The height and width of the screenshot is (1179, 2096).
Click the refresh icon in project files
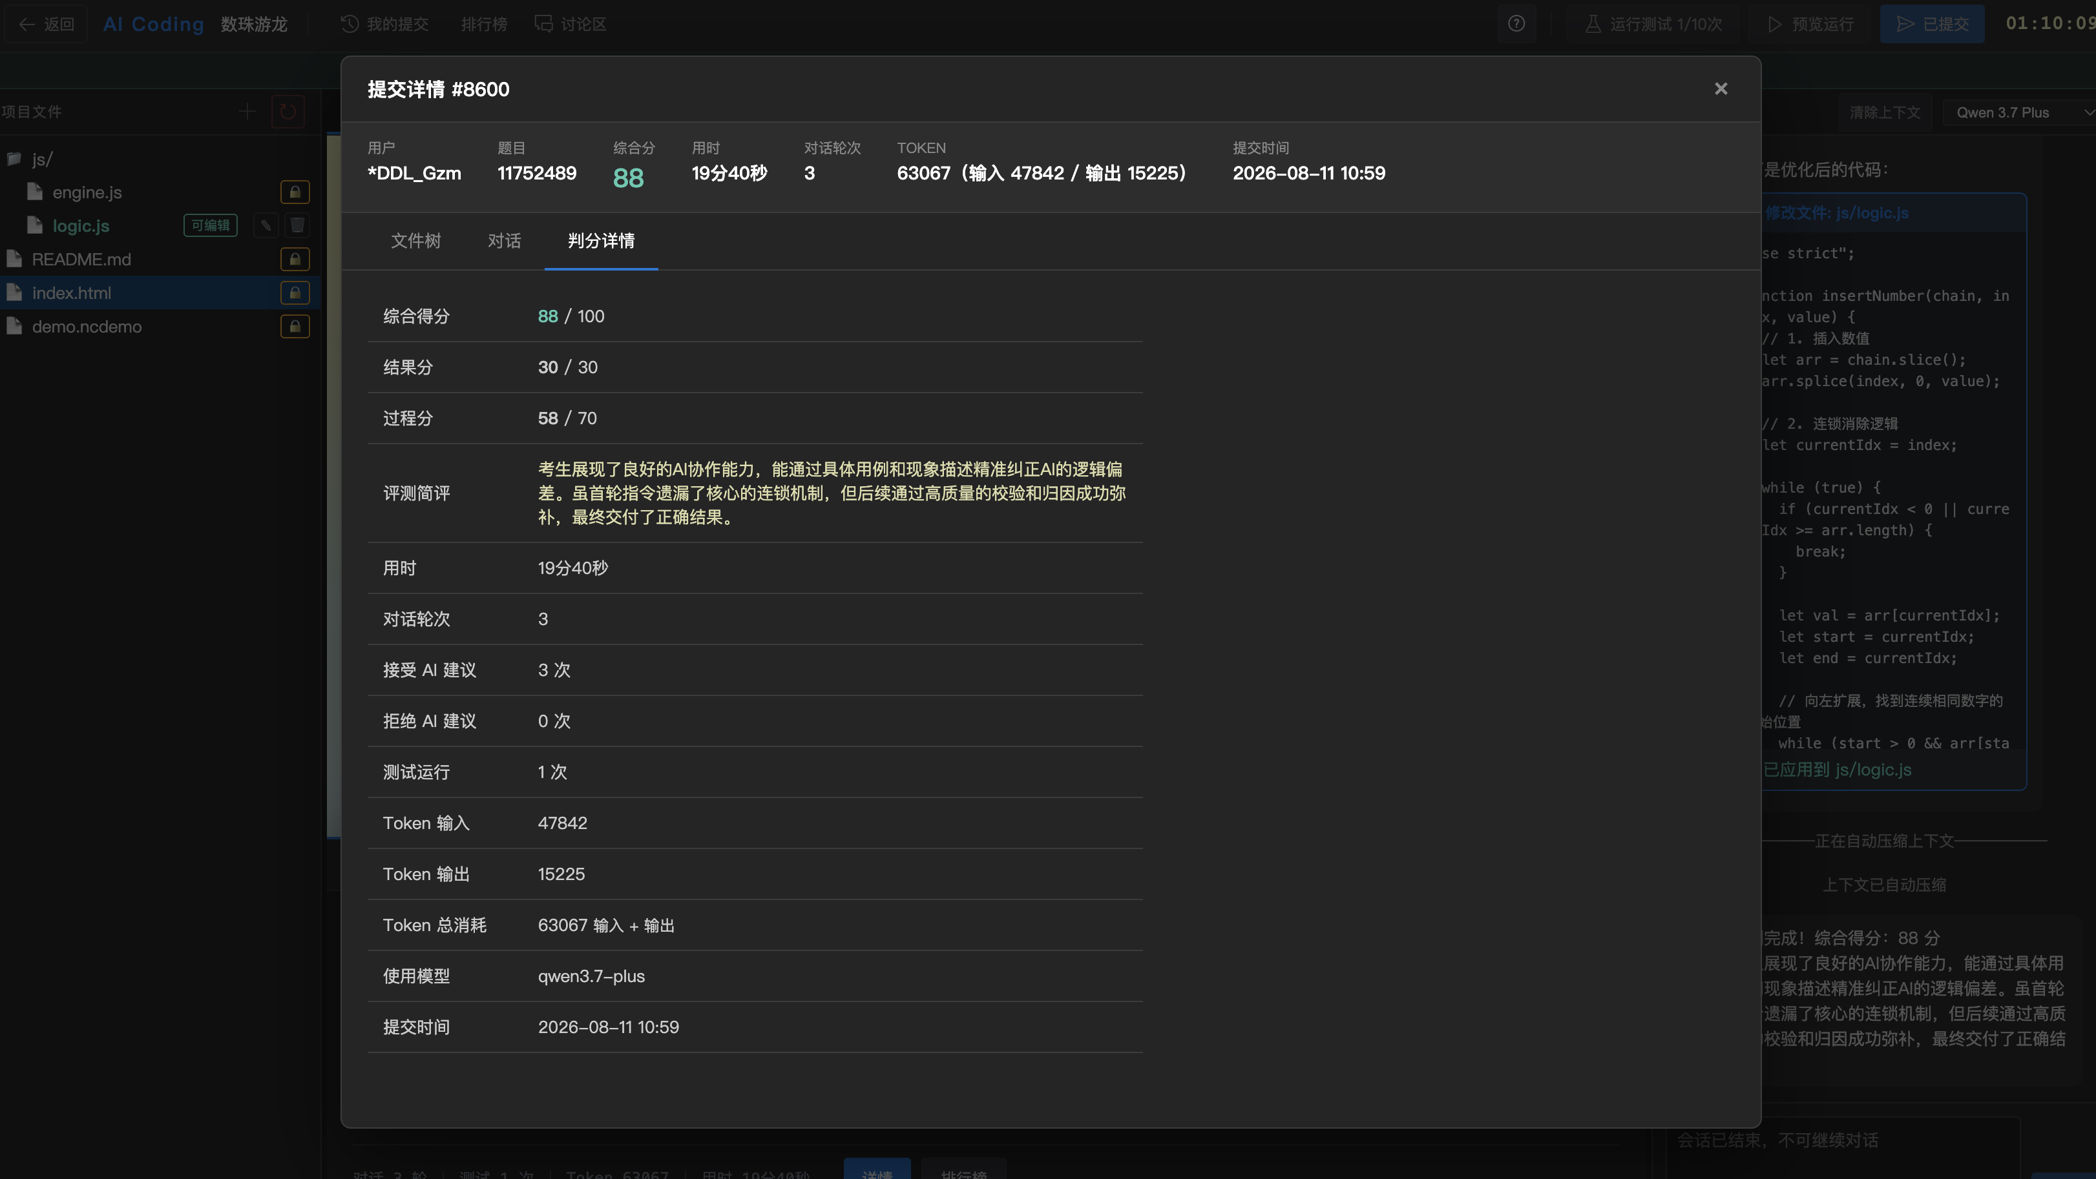click(x=288, y=112)
